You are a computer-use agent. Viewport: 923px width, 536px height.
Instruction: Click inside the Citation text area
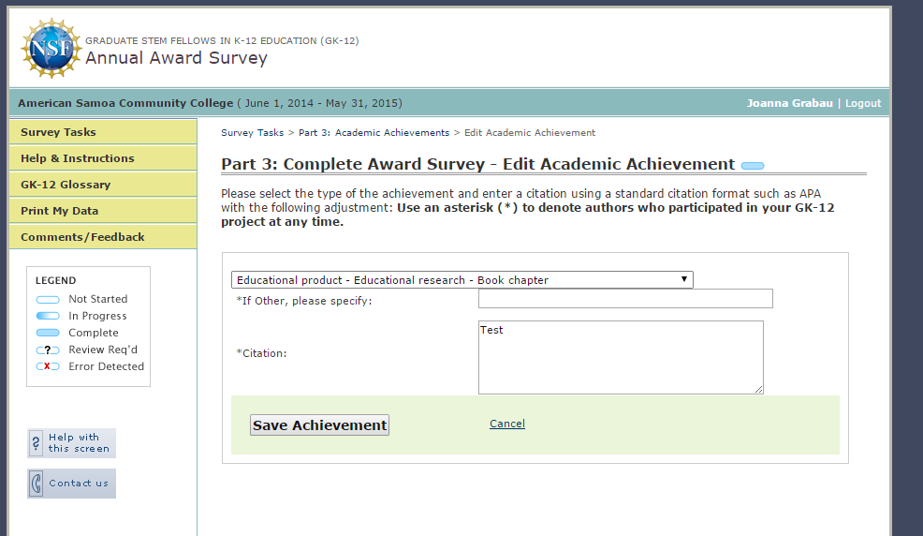(x=620, y=357)
